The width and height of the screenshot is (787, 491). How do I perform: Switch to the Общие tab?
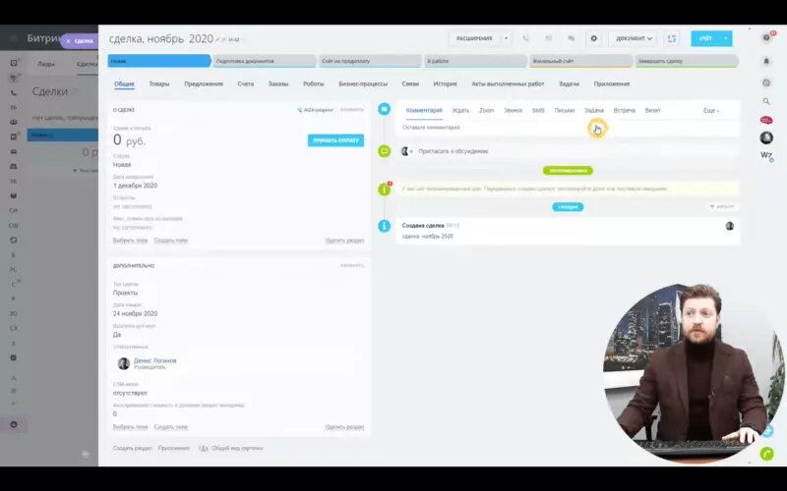coord(124,83)
